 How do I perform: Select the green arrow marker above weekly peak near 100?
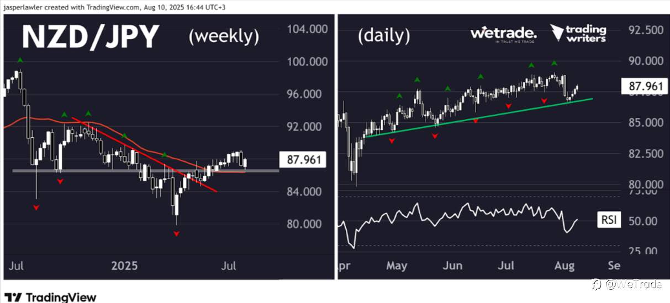tap(20, 60)
